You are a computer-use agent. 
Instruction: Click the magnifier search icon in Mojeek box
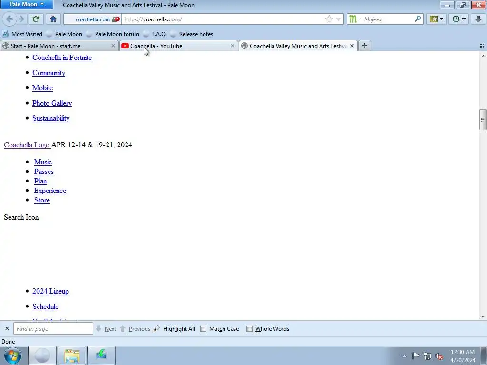(x=418, y=19)
